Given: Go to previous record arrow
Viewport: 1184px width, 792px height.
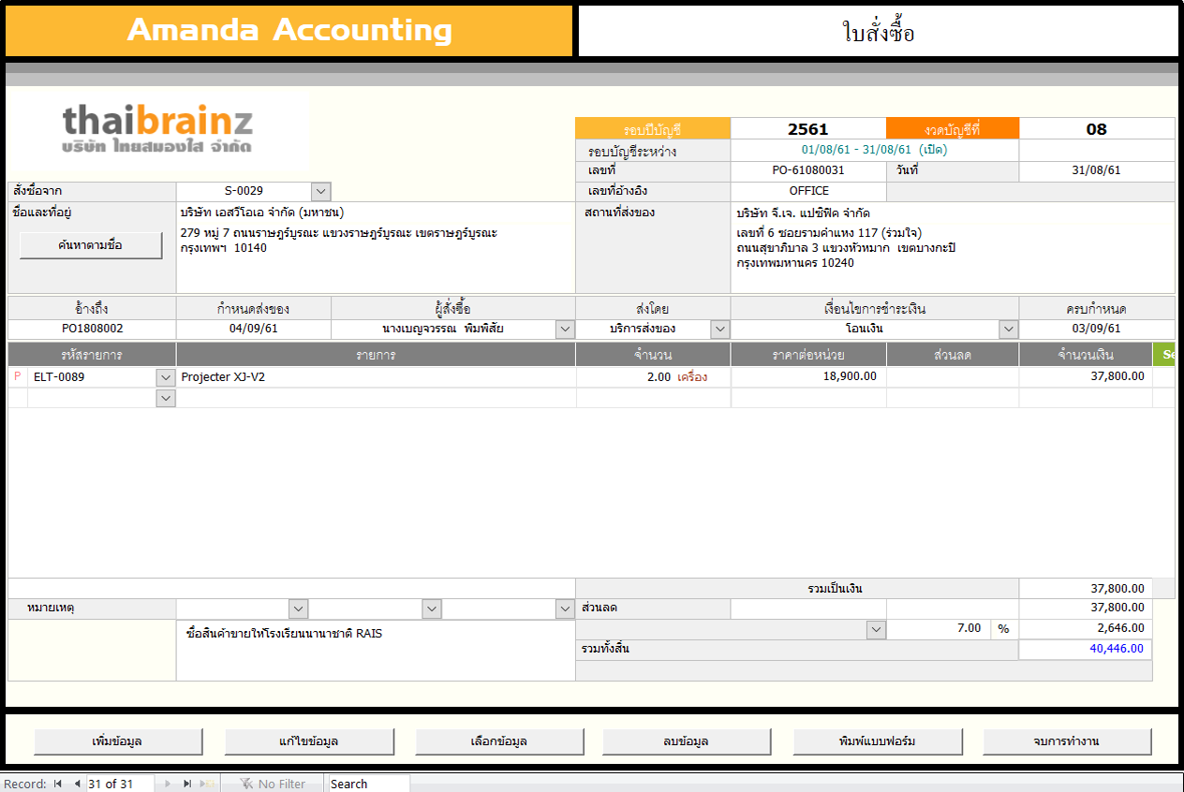Looking at the screenshot, I should (x=77, y=784).
